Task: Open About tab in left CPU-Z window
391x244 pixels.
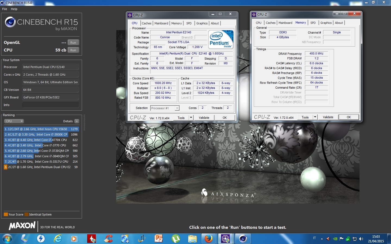Action: tap(215, 23)
